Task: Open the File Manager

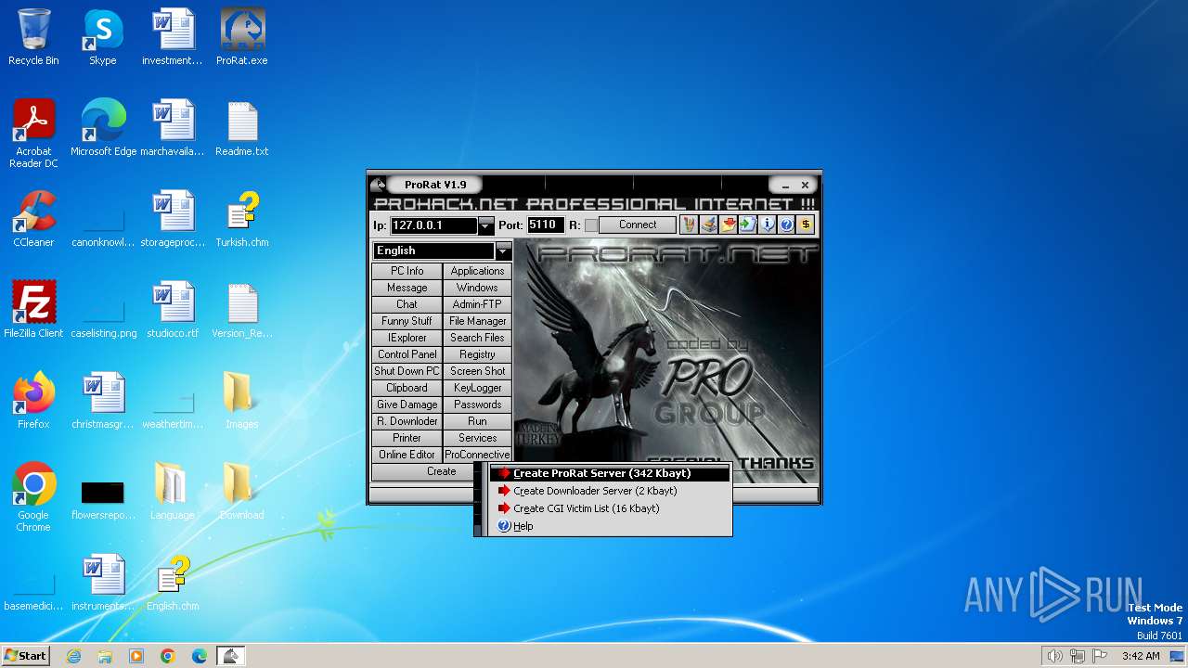Action: click(x=477, y=321)
